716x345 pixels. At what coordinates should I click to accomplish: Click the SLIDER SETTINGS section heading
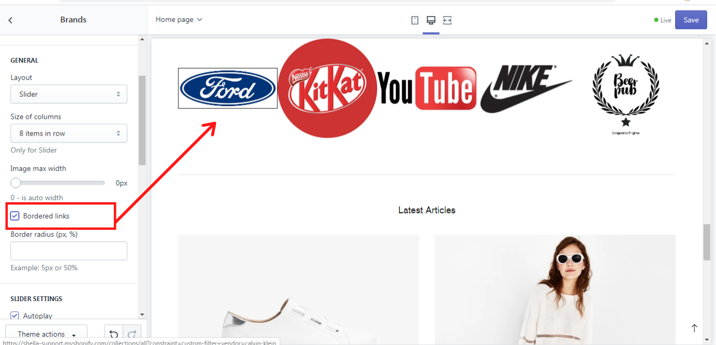[37, 299]
